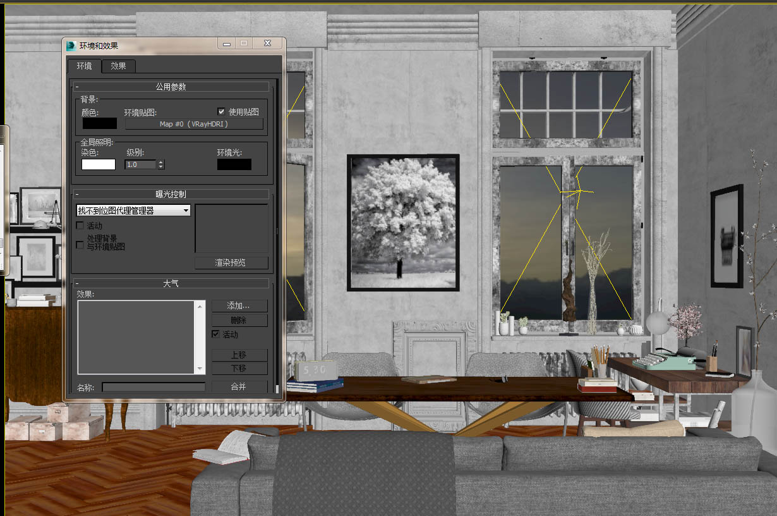Image resolution: width=777 pixels, height=516 pixels.
Task: Open the 环境光 color swatch
Action: 234,164
